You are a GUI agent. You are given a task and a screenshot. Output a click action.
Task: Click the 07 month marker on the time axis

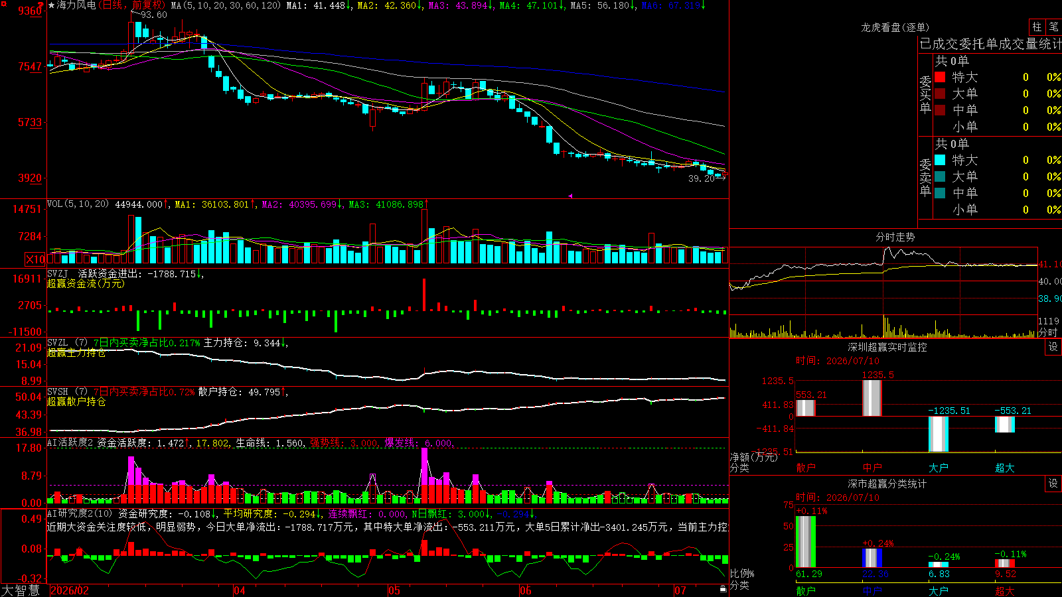coord(680,590)
